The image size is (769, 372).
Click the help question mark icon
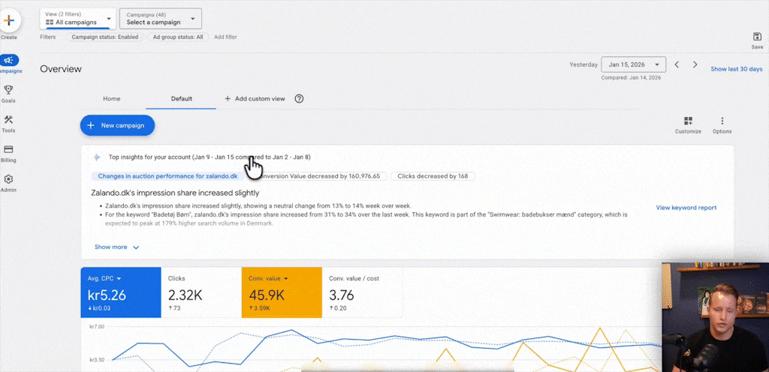point(299,99)
